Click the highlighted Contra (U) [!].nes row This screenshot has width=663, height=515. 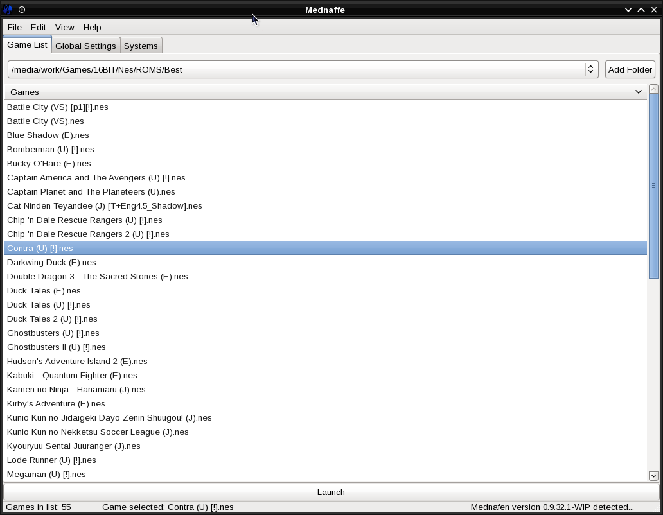pyautogui.click(x=326, y=248)
